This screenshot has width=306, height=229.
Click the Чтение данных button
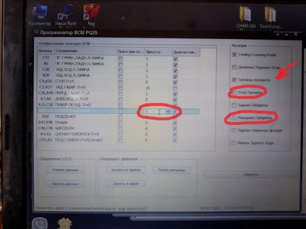coord(65,170)
